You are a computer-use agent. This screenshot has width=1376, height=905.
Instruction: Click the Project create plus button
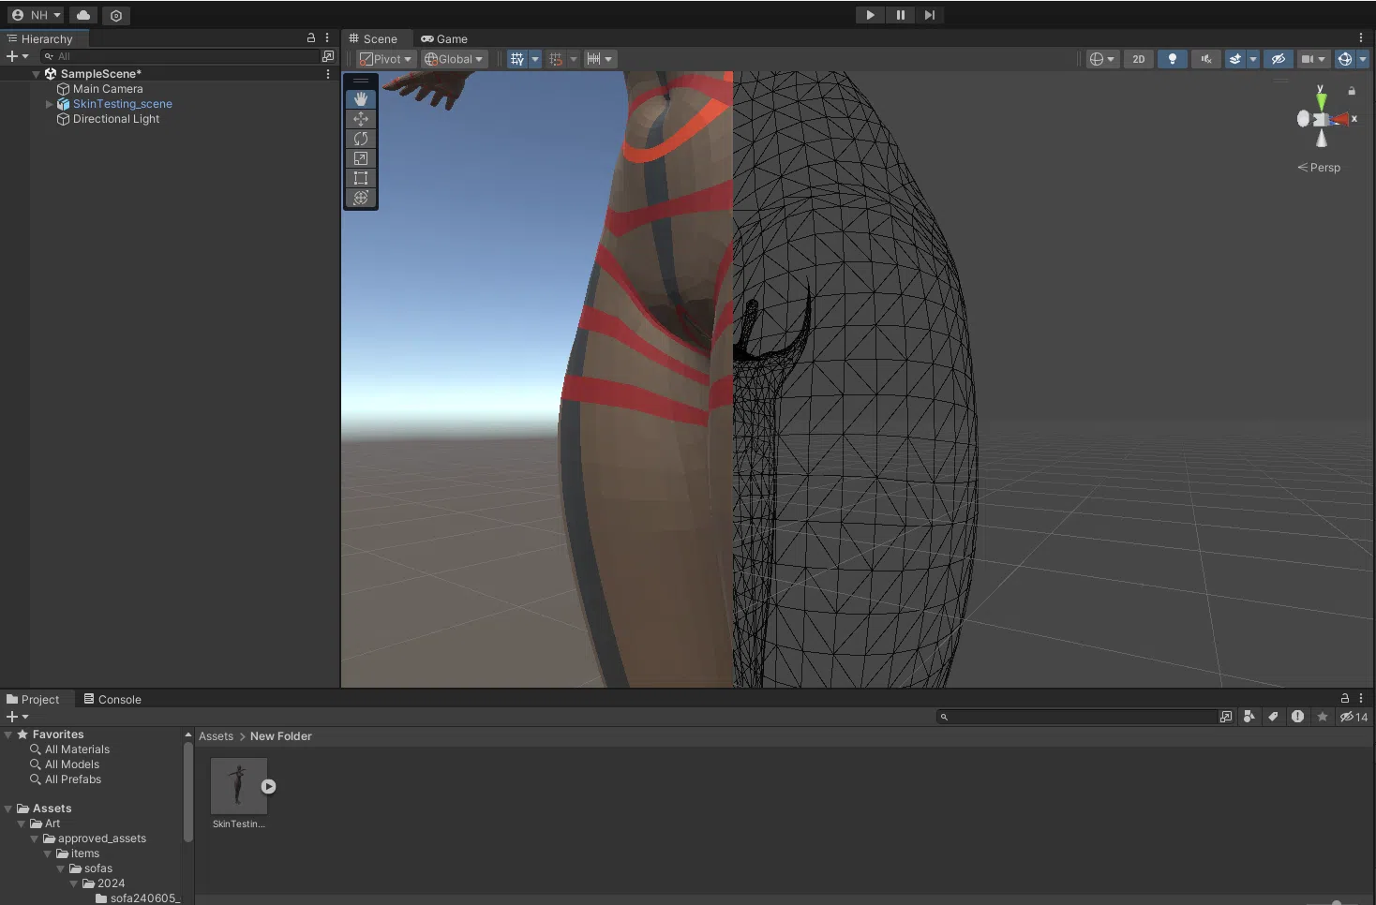[17, 717]
